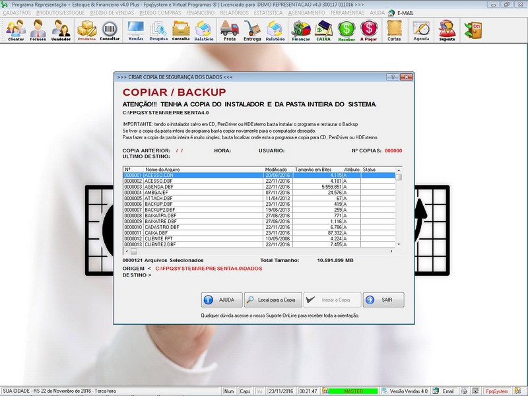Screen dimensions: 528x396
Task: Click the Nome do Arquivo column header
Action: 203,170
